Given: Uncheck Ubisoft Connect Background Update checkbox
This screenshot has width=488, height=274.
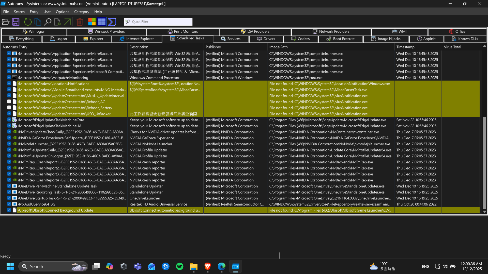Looking at the screenshot, I should click(9, 210).
